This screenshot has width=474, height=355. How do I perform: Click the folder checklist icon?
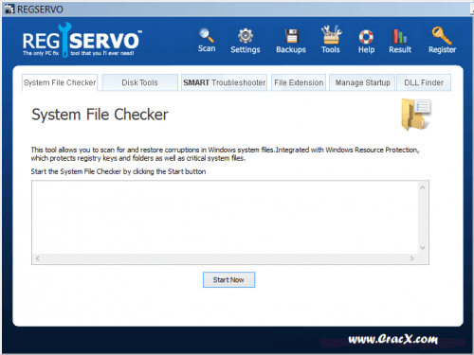(x=416, y=115)
